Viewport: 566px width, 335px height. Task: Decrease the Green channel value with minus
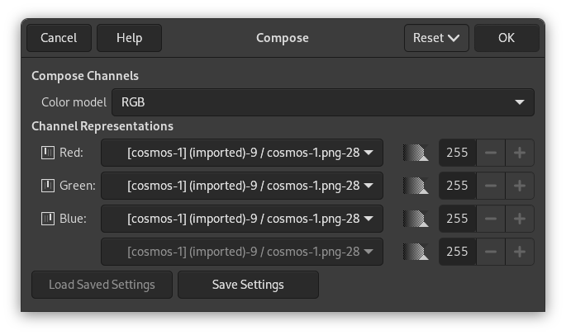[491, 186]
